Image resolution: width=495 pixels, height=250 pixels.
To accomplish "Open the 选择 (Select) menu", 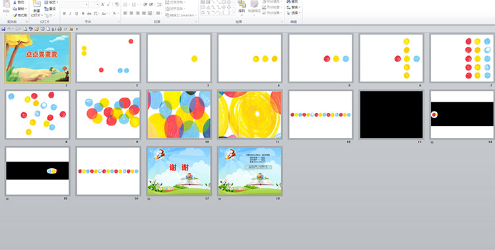I will [x=294, y=13].
